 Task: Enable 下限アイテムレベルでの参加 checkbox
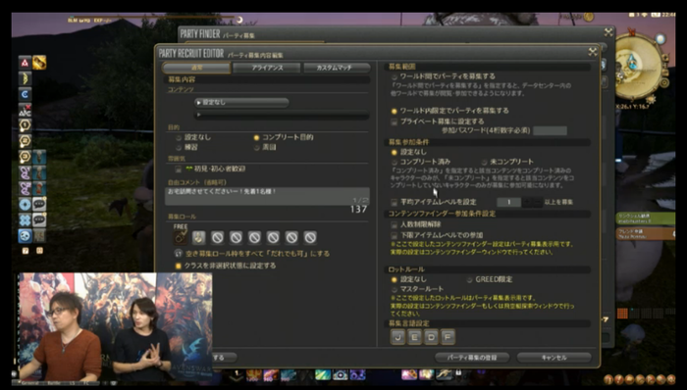(x=395, y=235)
